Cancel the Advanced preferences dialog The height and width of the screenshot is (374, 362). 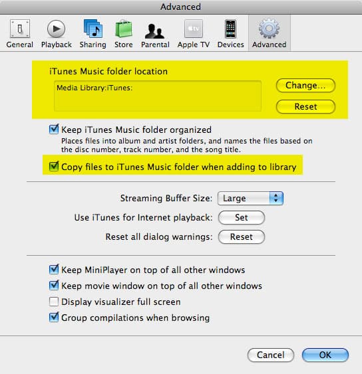tap(271, 355)
